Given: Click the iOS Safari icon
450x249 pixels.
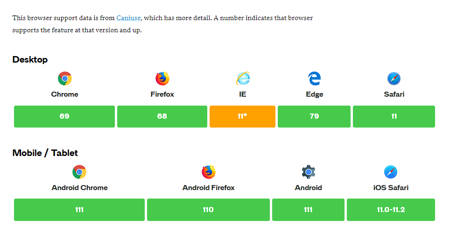Looking at the screenshot, I should click(391, 172).
